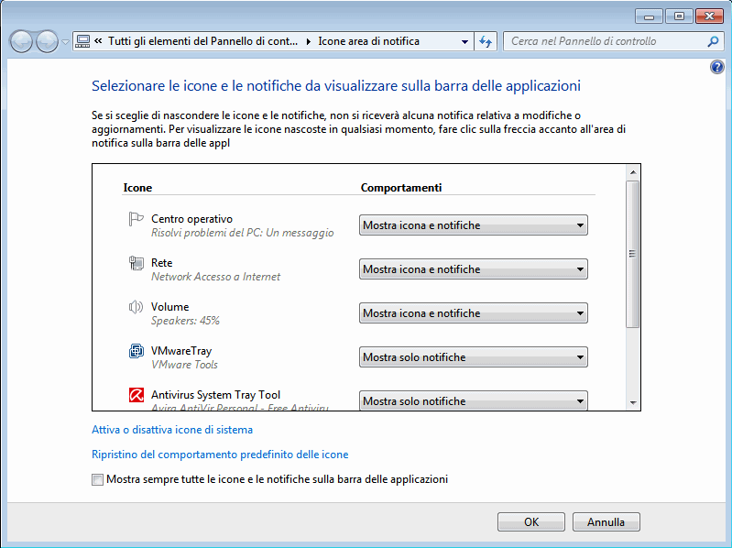Screen dimensions: 732x548
Task: Open Attiva o disattiva icone di sistema link
Action: (x=172, y=429)
